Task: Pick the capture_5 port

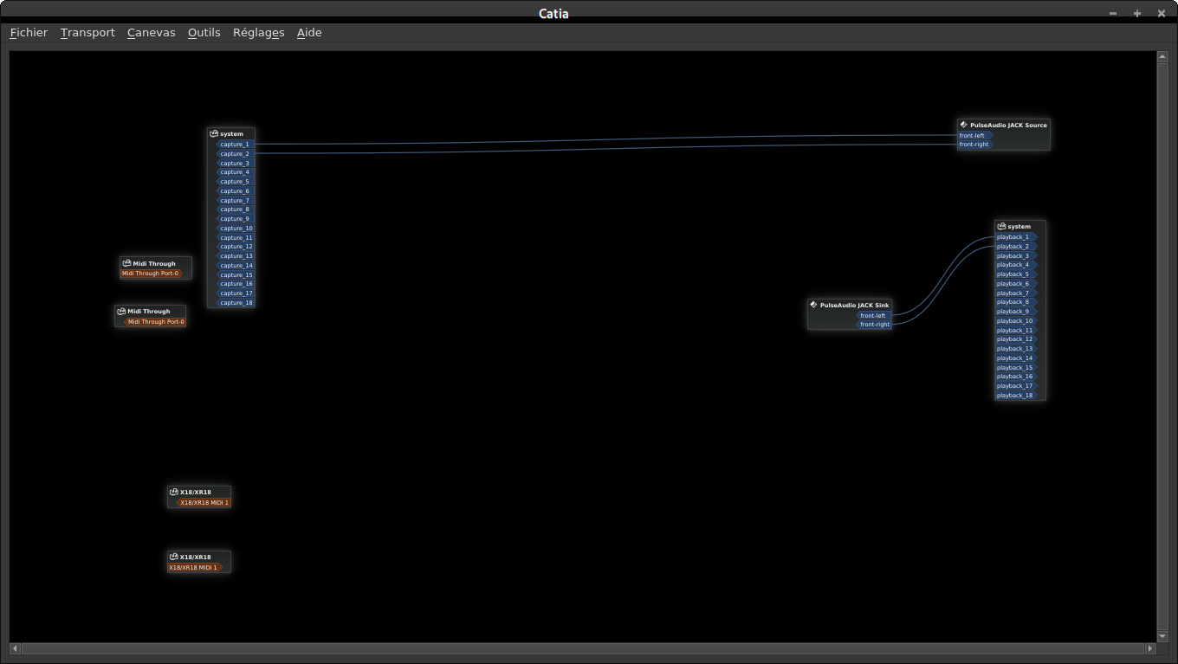Action: [x=235, y=182]
